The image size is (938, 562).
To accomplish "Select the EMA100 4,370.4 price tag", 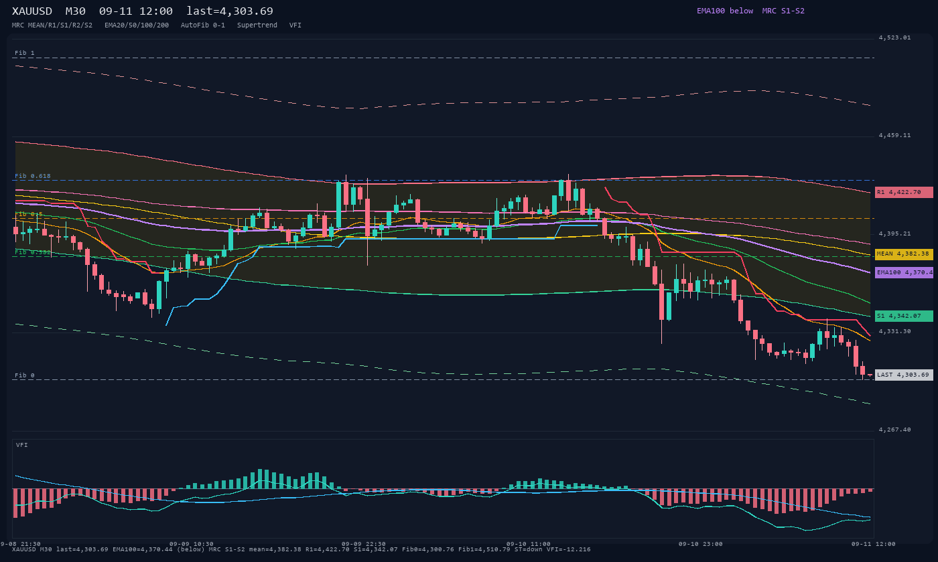I will click(x=904, y=272).
